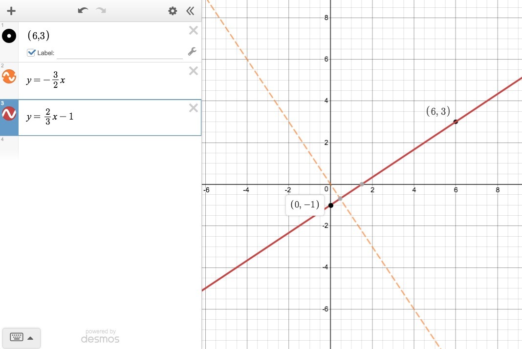
Task: Click the y-intercept point (0, -1)
Action: [330, 205]
